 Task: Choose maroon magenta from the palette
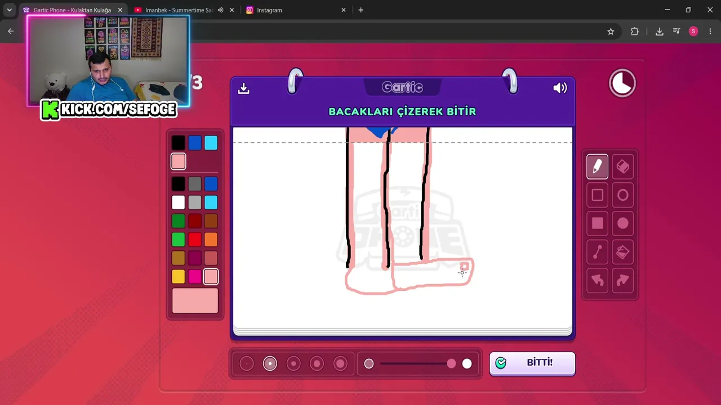pyautogui.click(x=194, y=258)
